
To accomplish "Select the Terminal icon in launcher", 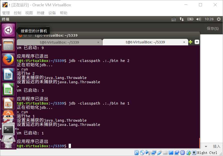I will (x=8, y=129).
